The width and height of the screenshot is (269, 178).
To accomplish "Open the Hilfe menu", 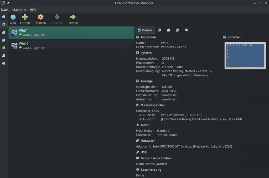I will pos(33,10).
